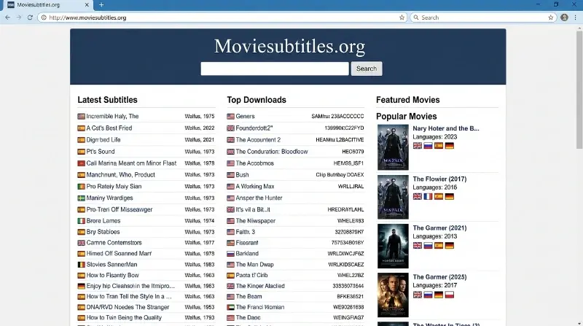This screenshot has width=583, height=326.
Task: Click the Moviesubtitles.org header title
Action: (289, 46)
